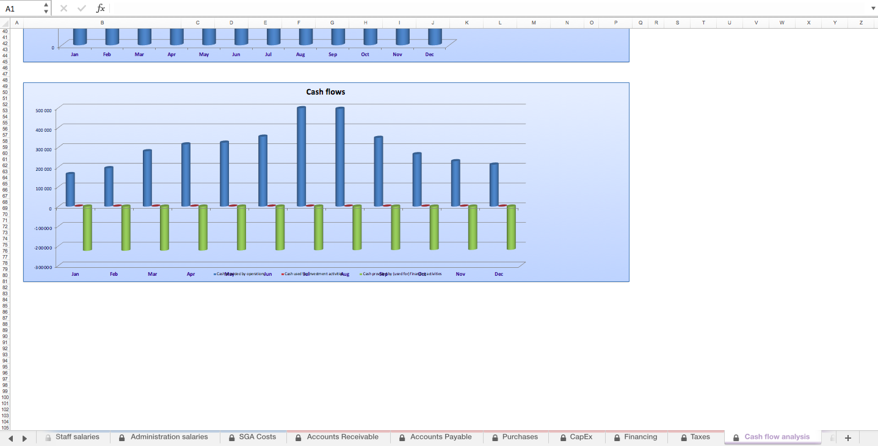This screenshot has height=446, width=878.
Task: Toggle the protection lock on Financing tab
Action: [x=618, y=437]
